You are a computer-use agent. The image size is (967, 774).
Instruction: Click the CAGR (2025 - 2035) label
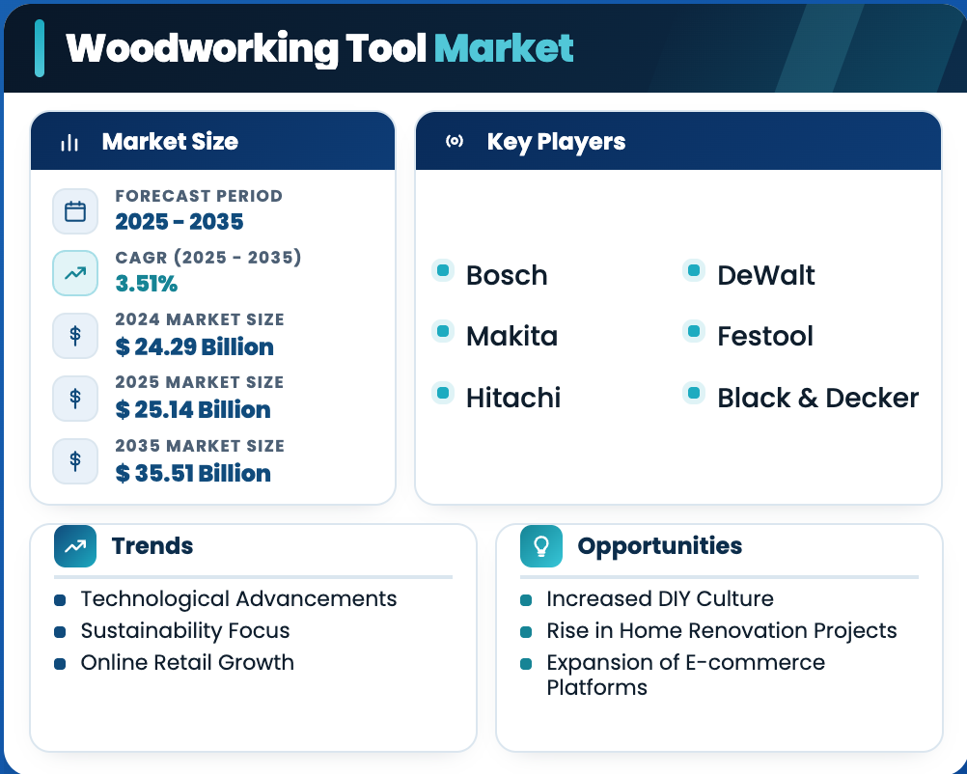208,257
